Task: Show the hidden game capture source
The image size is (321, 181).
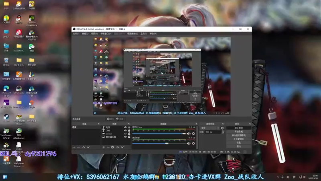Action: coord(125,134)
